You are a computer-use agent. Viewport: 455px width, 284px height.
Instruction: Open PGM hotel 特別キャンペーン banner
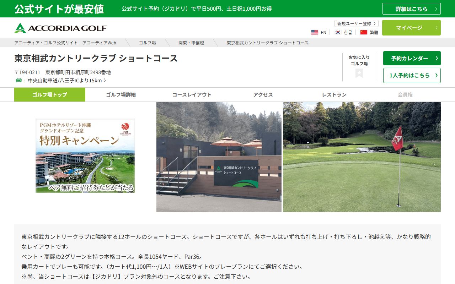85,156
